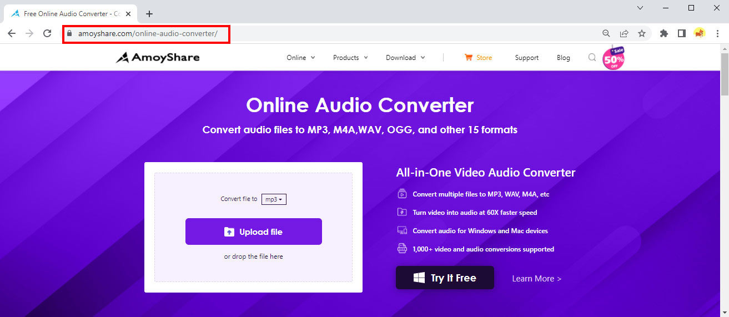Bookmark this page with the star icon
729x317 pixels.
(642, 33)
